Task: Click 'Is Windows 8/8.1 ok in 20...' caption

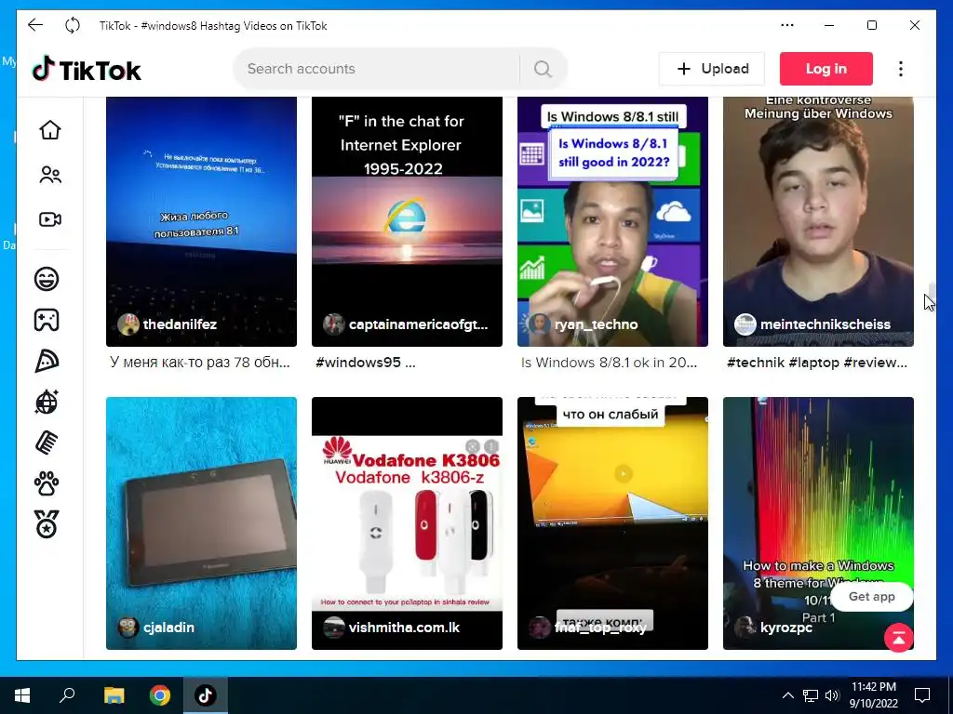Action: pos(609,363)
